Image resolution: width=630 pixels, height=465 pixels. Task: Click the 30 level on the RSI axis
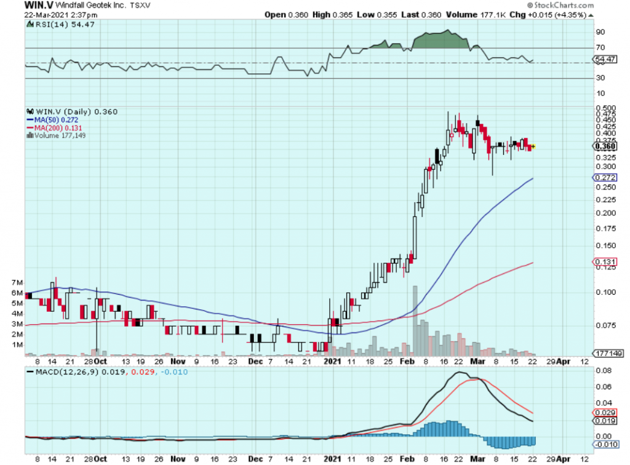[600, 77]
